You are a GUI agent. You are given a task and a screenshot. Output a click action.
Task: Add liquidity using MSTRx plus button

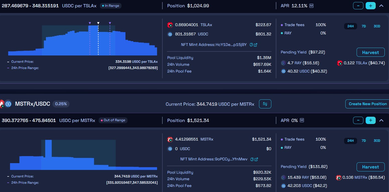370,120
